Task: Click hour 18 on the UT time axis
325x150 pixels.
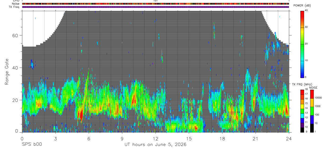Action: tap(222, 138)
